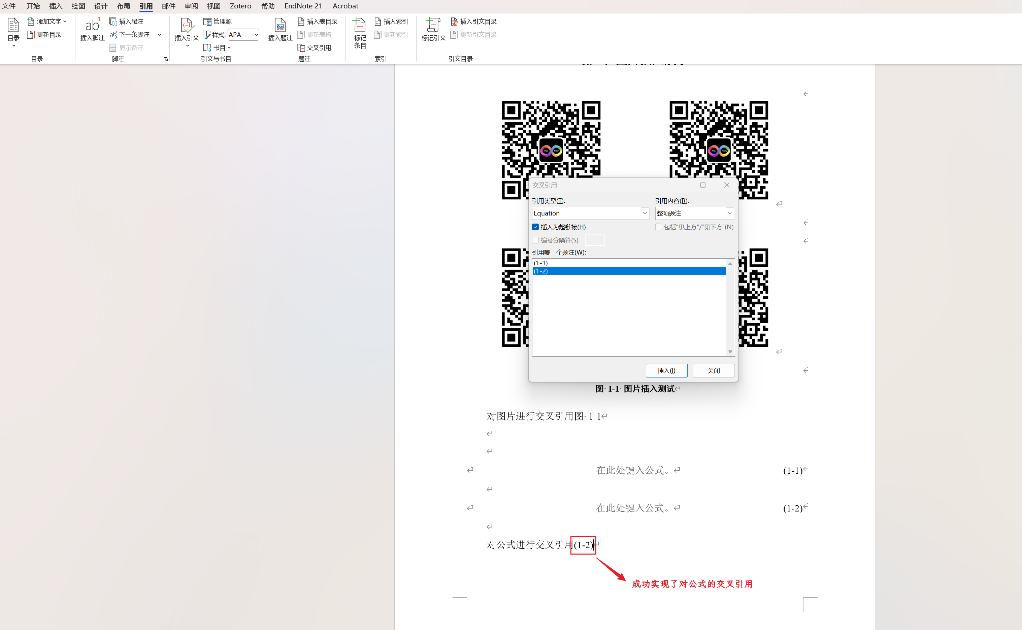Open the 插入引文 (Insert Citation) icon

pyautogui.click(x=187, y=29)
